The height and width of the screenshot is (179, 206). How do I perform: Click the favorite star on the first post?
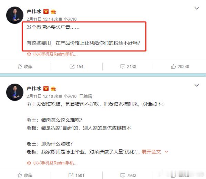(x=20, y=66)
